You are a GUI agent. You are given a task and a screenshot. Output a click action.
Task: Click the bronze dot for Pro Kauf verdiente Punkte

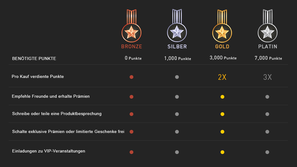point(131,77)
